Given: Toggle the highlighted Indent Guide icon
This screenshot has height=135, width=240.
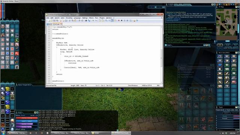Looking at the screenshot, I should point(112,21).
